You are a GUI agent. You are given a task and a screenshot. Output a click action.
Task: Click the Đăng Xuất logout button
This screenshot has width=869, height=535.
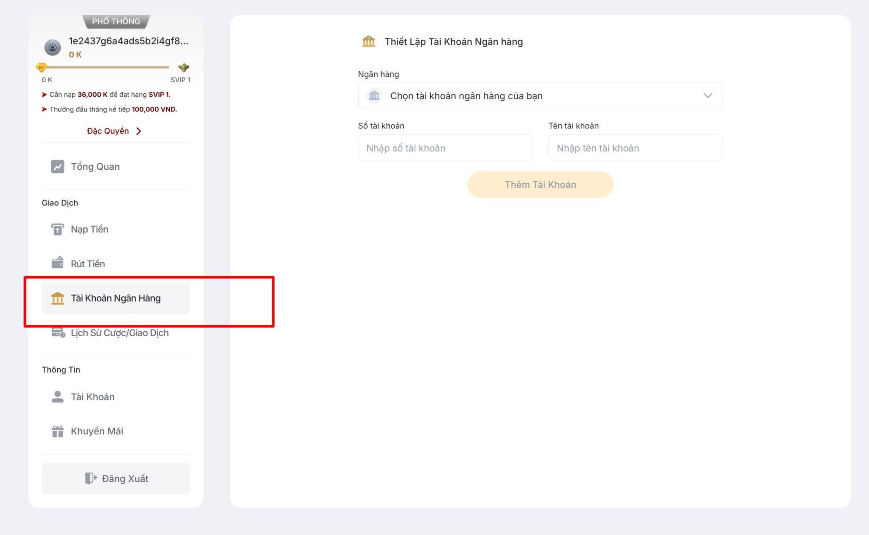point(116,479)
